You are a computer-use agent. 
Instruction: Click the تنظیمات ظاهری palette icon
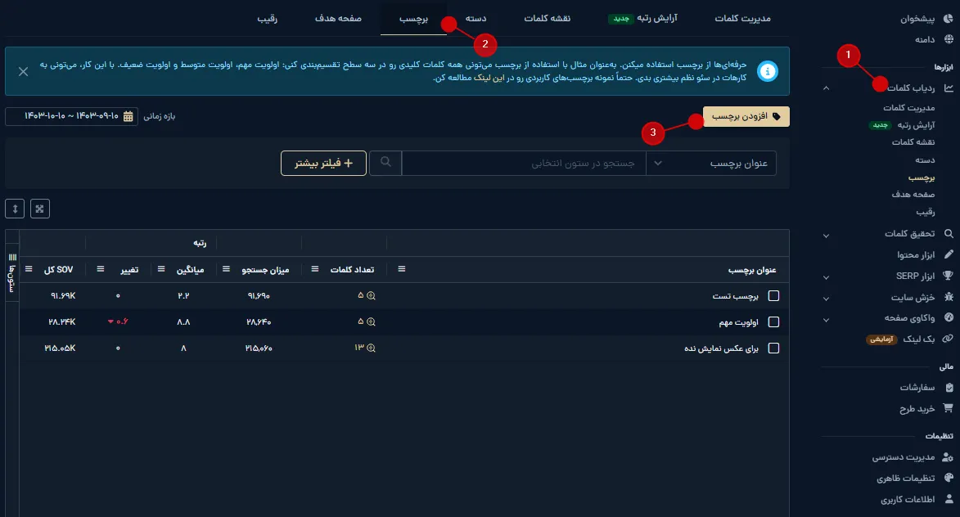pos(949,478)
